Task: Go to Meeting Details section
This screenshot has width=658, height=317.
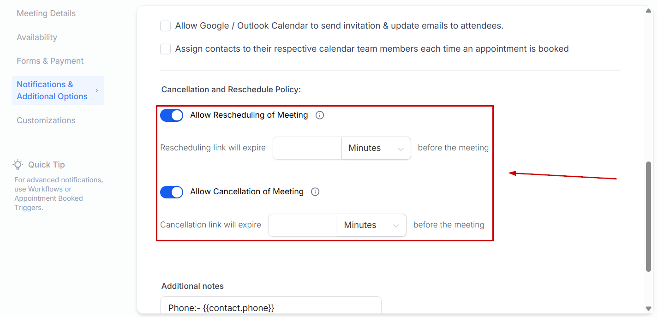Action: click(46, 13)
